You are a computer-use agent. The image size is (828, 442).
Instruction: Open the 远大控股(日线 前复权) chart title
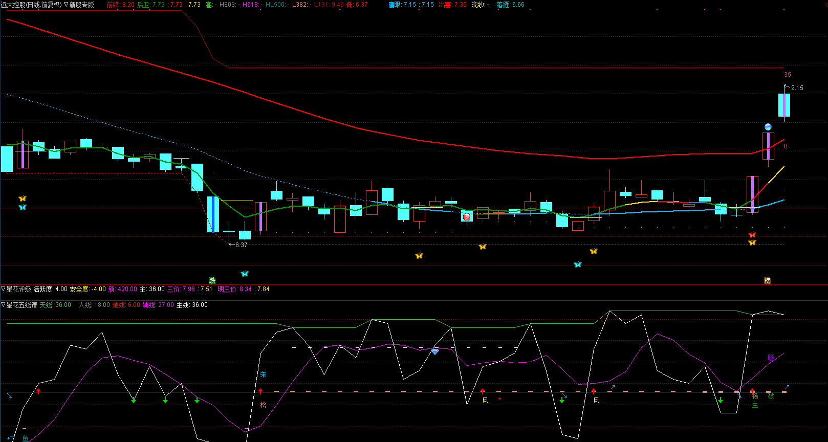(x=31, y=5)
